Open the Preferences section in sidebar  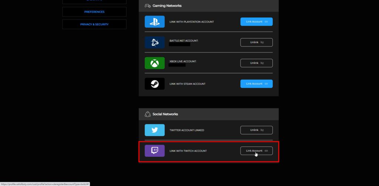(94, 12)
